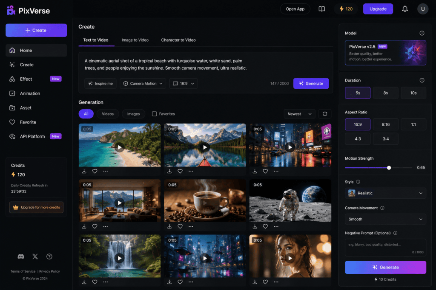Switch to Text to Video tab
Viewport: 436px width, 290px height.
click(96, 40)
